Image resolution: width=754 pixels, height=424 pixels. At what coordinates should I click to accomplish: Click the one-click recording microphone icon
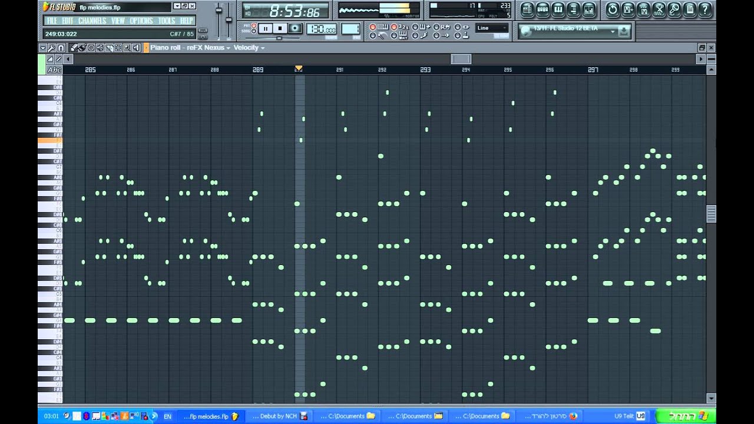coord(674,9)
